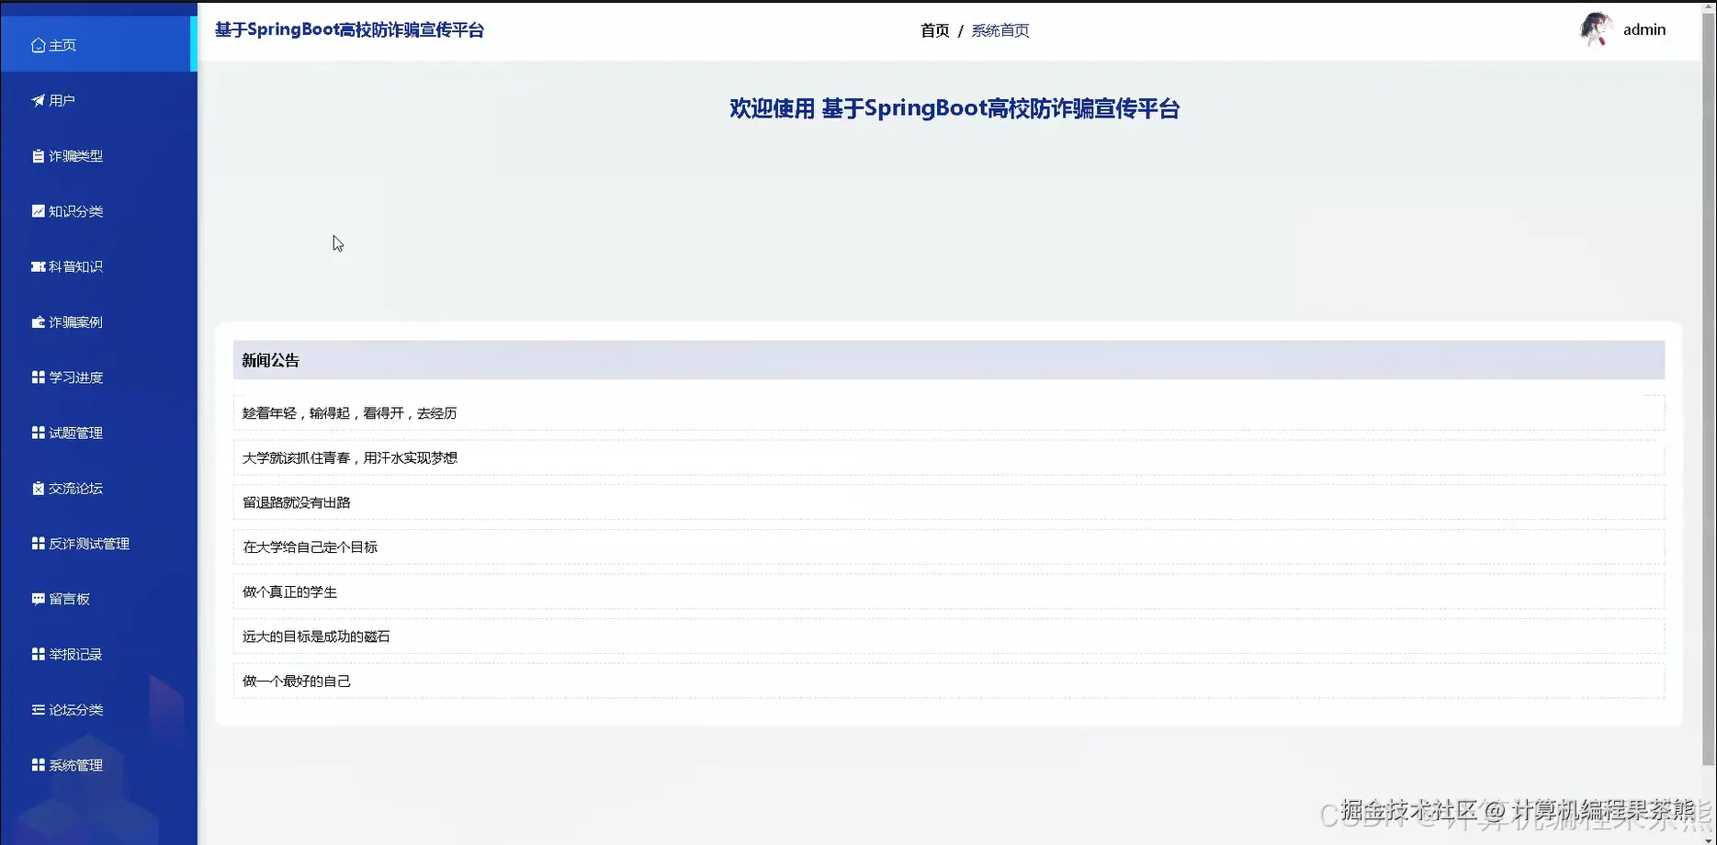Click the 新闻公告 section header
Viewport: 1717px width, 845px height.
(x=948, y=360)
